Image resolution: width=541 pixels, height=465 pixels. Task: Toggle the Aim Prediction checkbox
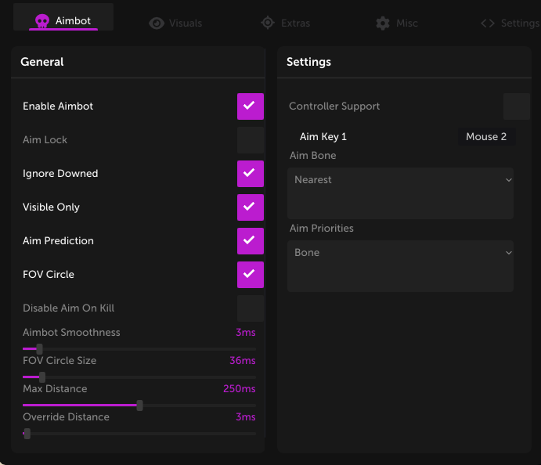click(x=250, y=241)
